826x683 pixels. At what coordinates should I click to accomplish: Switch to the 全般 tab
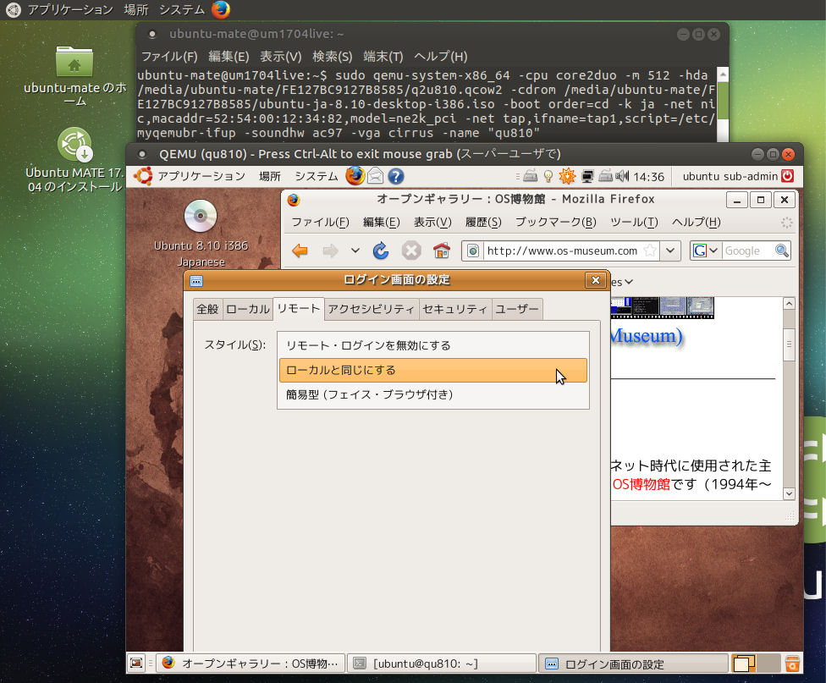click(207, 310)
